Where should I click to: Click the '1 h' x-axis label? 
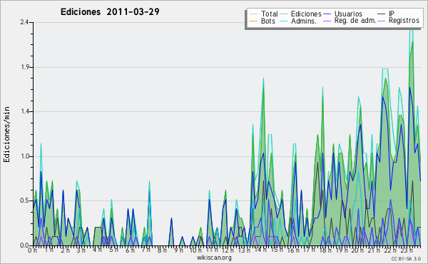[49, 250]
